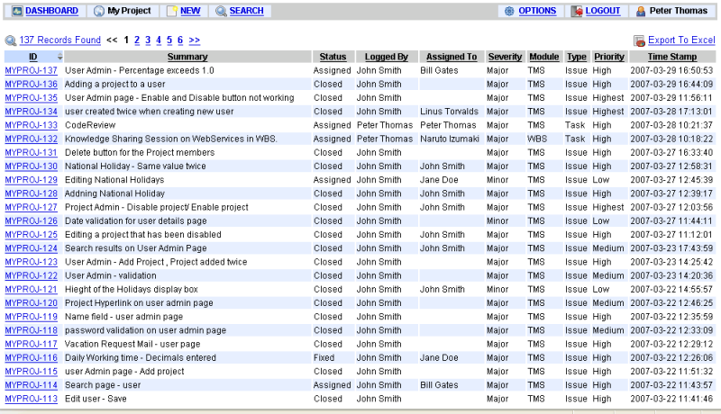The width and height of the screenshot is (721, 414).
Task: Open the DASHBOARD menu link
Action: (x=51, y=11)
